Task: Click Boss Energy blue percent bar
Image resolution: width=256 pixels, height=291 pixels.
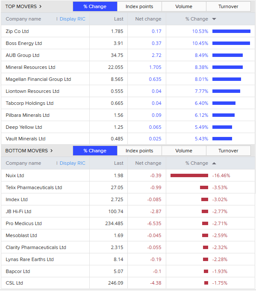Action: pyautogui.click(x=231, y=43)
